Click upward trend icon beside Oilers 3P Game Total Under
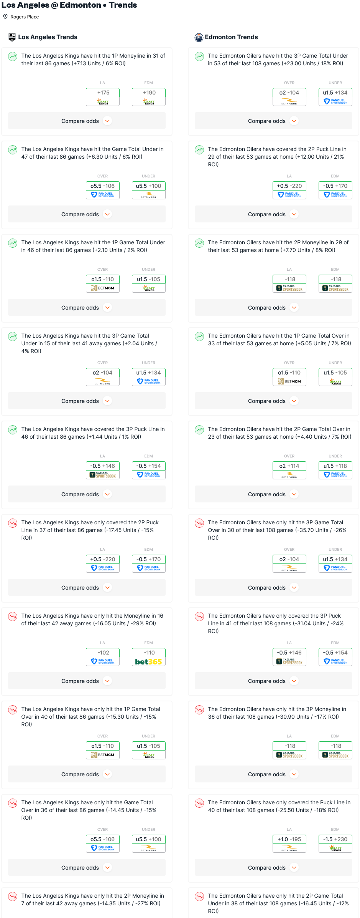The height and width of the screenshot is (918, 360). click(x=199, y=56)
